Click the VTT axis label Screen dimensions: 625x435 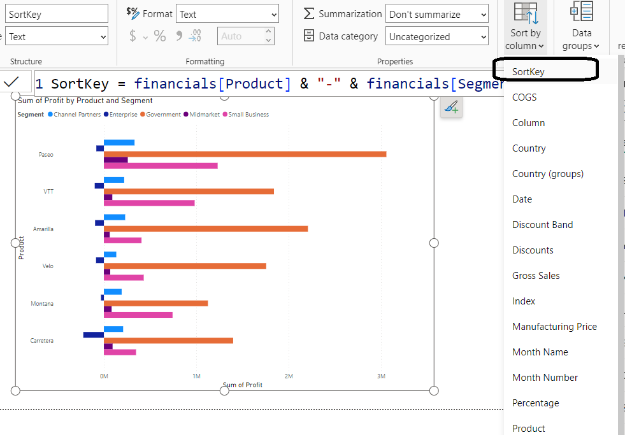[x=48, y=192]
